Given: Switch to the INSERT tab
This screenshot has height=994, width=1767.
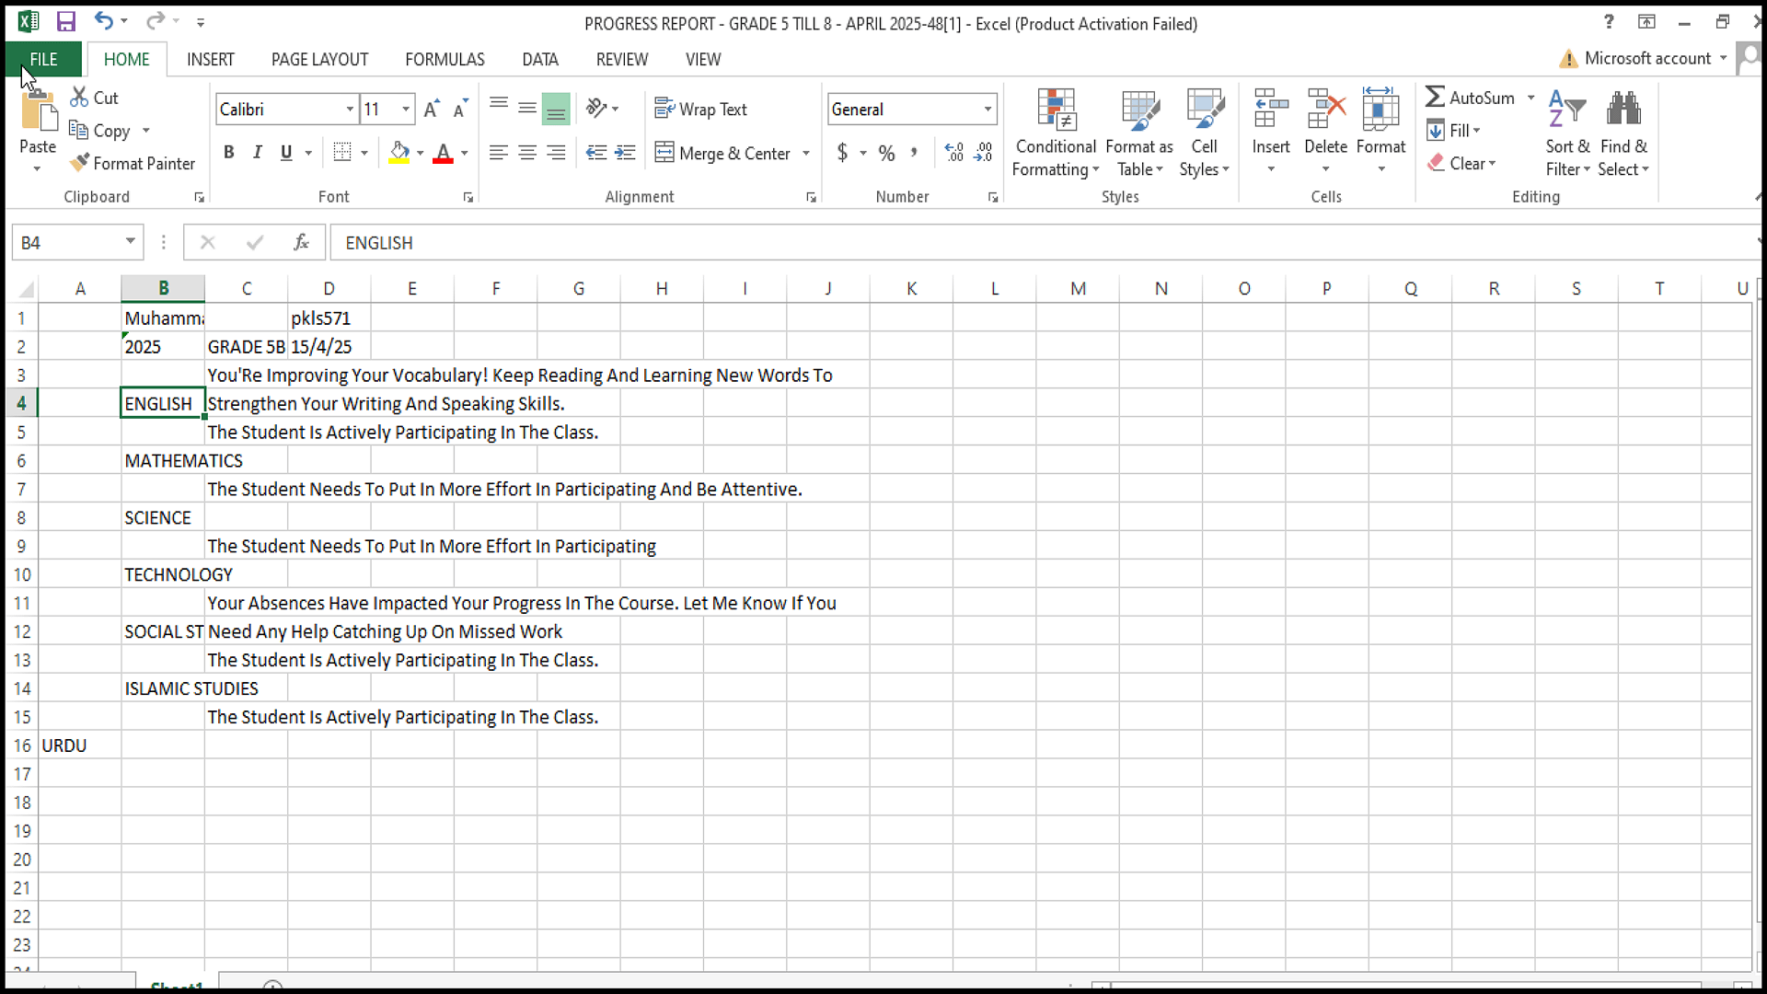Looking at the screenshot, I should tap(211, 59).
